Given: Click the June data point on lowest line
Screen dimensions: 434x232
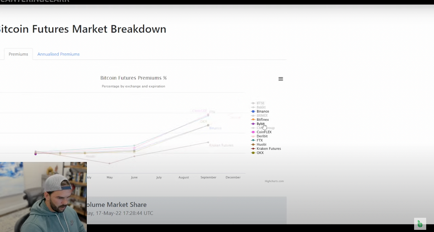Looking at the screenshot, I should (134, 156).
